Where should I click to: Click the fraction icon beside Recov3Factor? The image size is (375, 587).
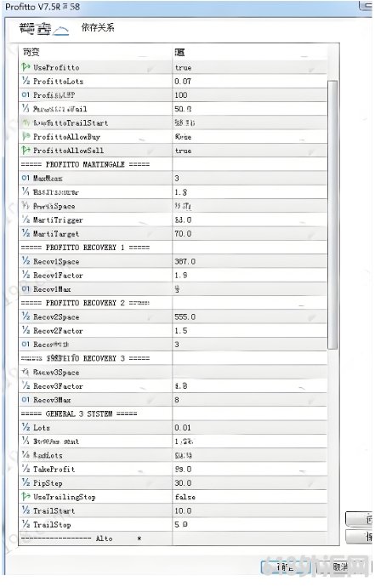[26, 386]
